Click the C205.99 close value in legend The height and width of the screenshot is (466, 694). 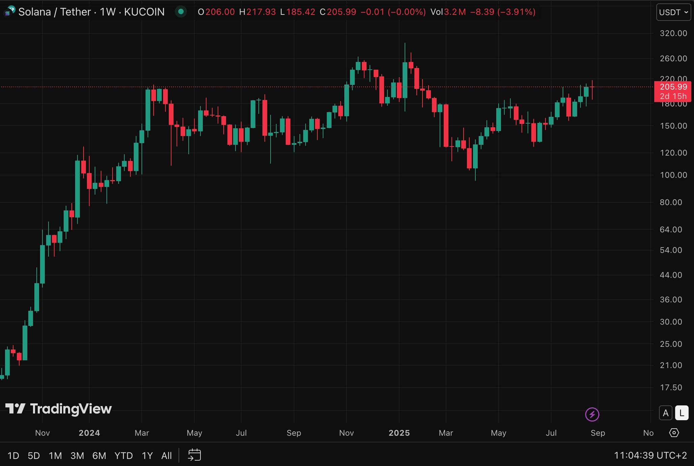[338, 12]
